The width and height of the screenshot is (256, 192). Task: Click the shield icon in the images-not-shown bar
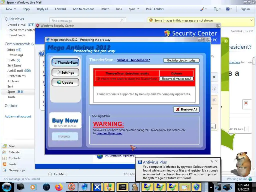tap(151, 20)
